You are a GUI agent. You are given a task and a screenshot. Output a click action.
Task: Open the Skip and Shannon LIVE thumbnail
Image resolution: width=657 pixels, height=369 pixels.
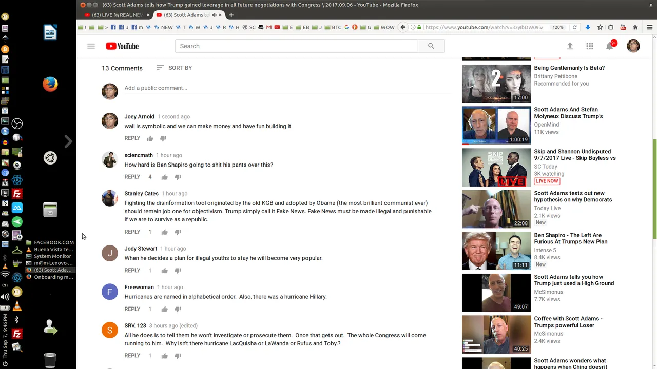496,168
